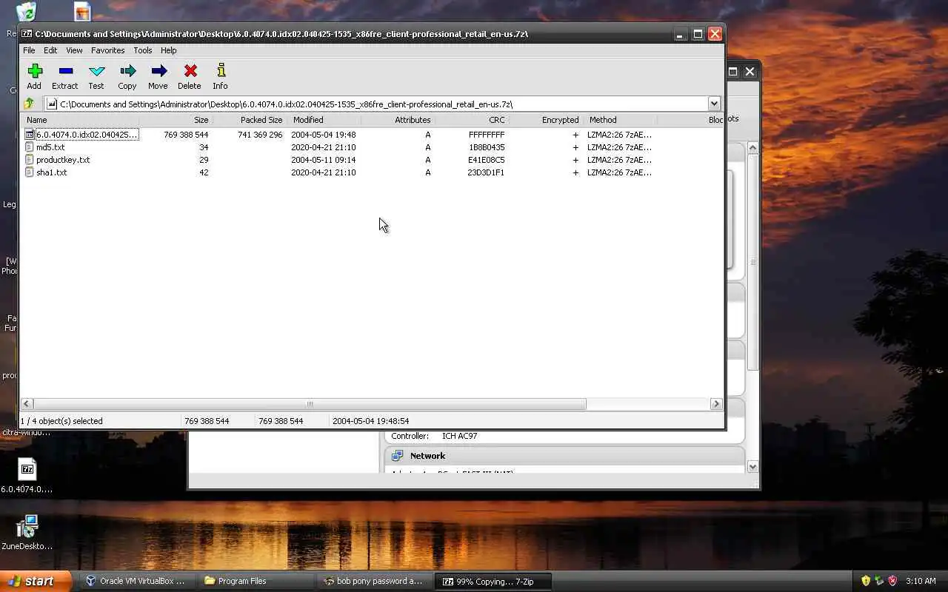Run the Test archive tool
The height and width of the screenshot is (592, 948).
[x=96, y=72]
